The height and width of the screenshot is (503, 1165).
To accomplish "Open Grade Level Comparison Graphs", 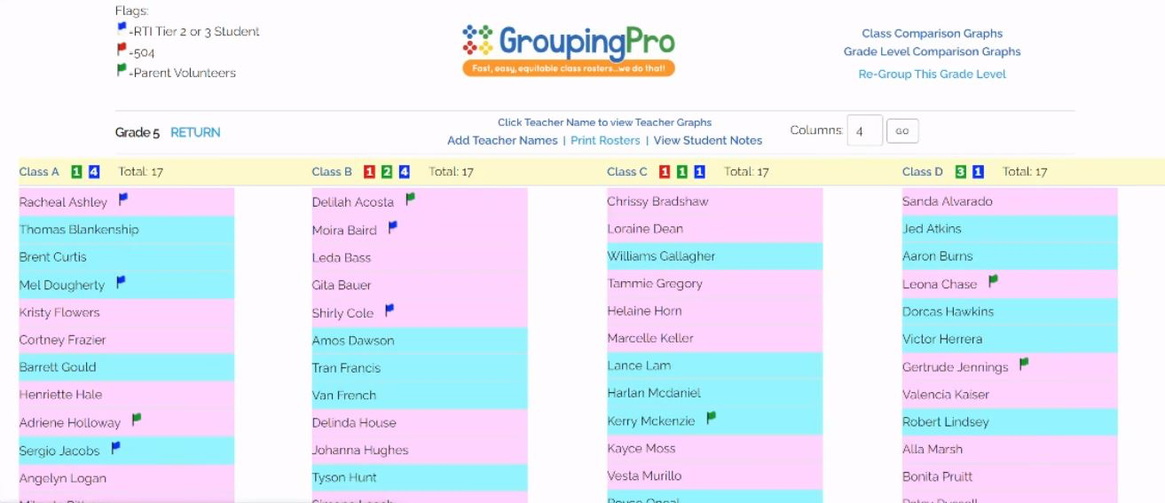I will [x=933, y=51].
